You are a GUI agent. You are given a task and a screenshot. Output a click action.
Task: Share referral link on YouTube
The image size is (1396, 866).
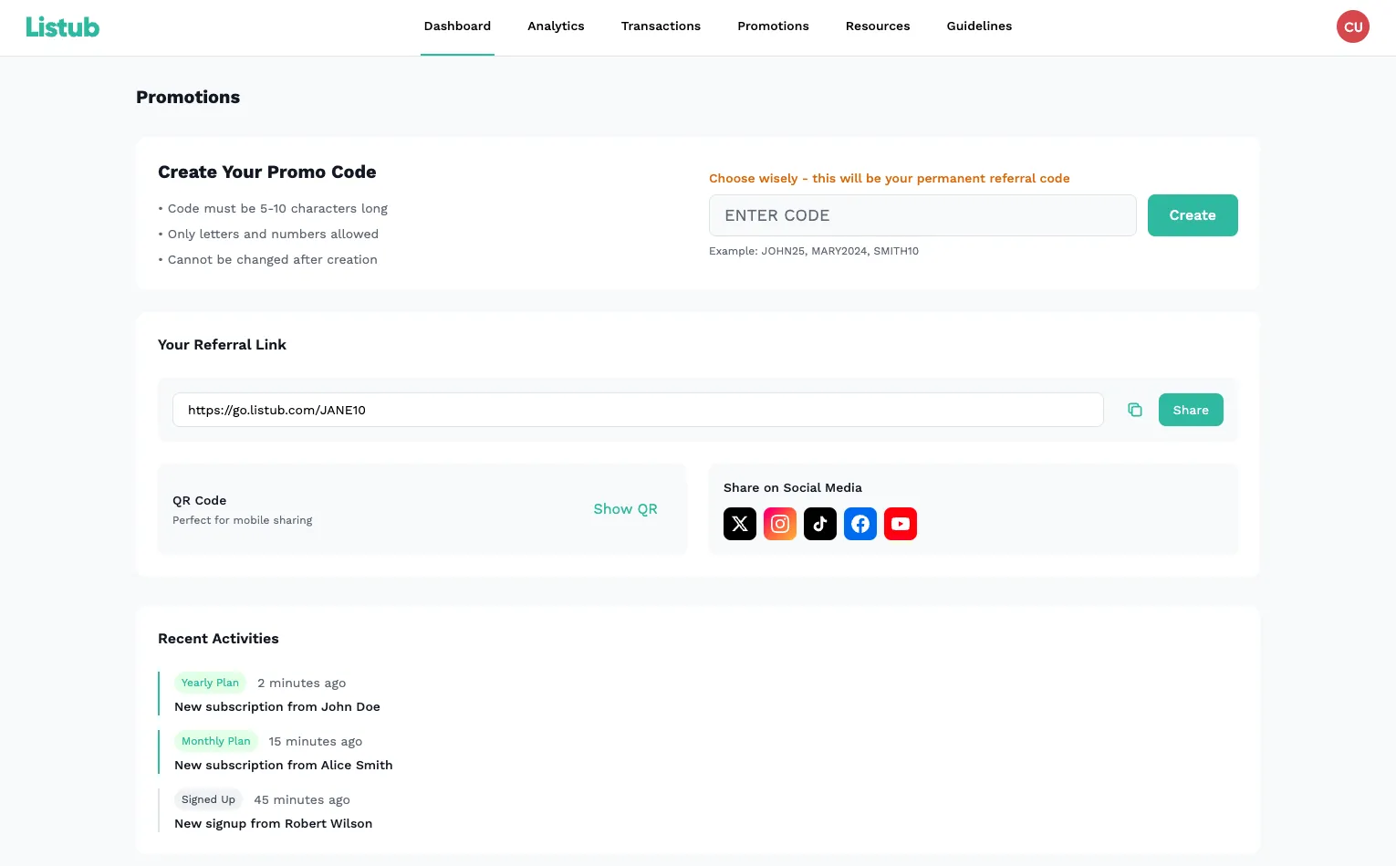click(x=901, y=524)
